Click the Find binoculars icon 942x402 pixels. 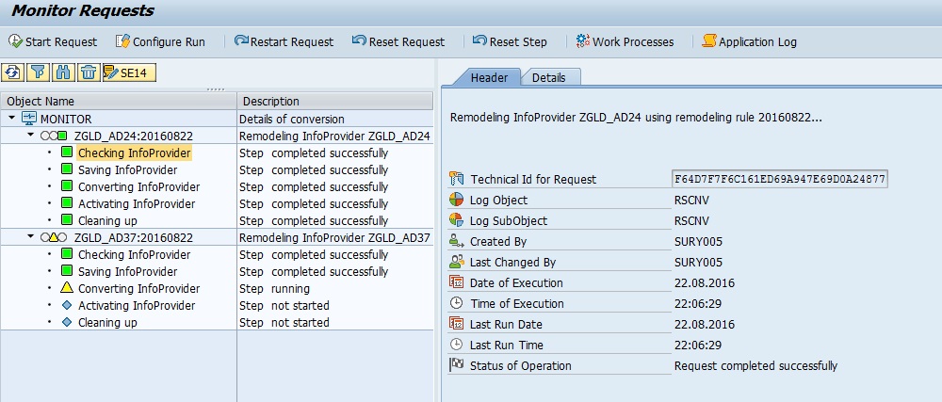[63, 72]
